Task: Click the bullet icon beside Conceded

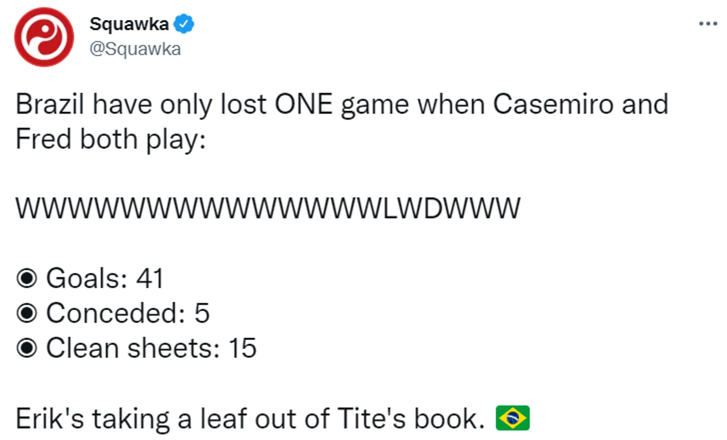Action: click(x=26, y=313)
